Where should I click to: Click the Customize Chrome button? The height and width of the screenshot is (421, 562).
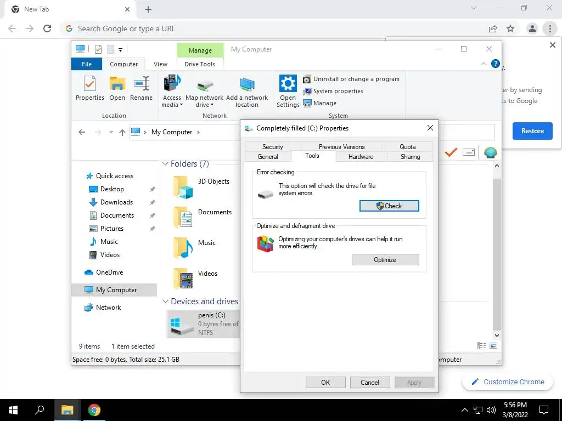pyautogui.click(x=508, y=382)
